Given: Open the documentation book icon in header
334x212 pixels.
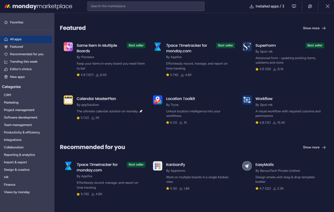Looking at the screenshot, I should coord(294,6).
